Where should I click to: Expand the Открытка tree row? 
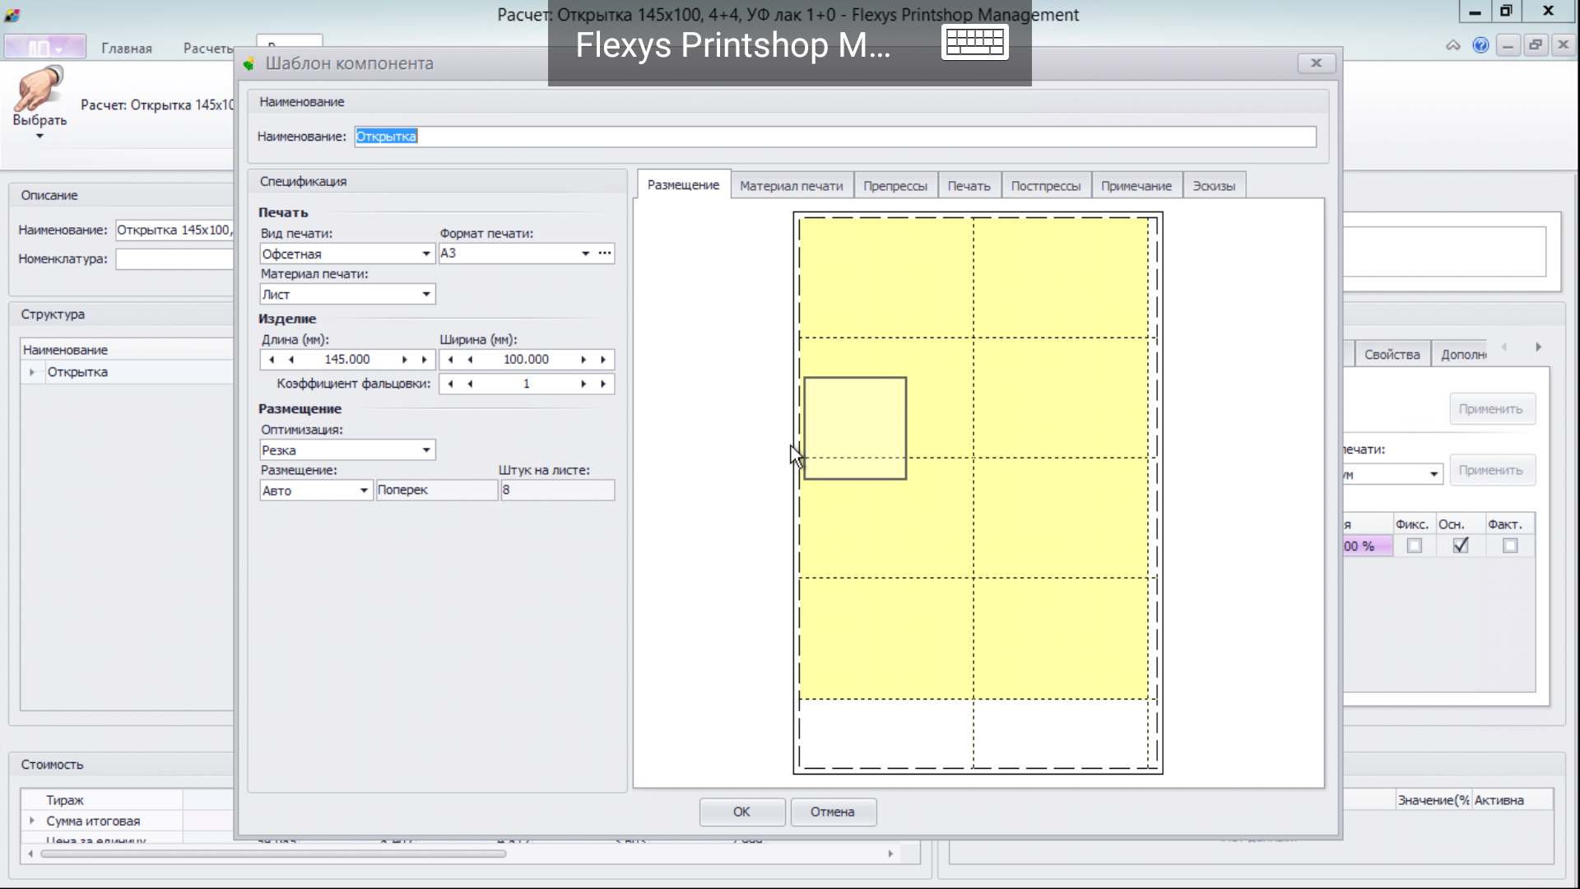click(31, 372)
